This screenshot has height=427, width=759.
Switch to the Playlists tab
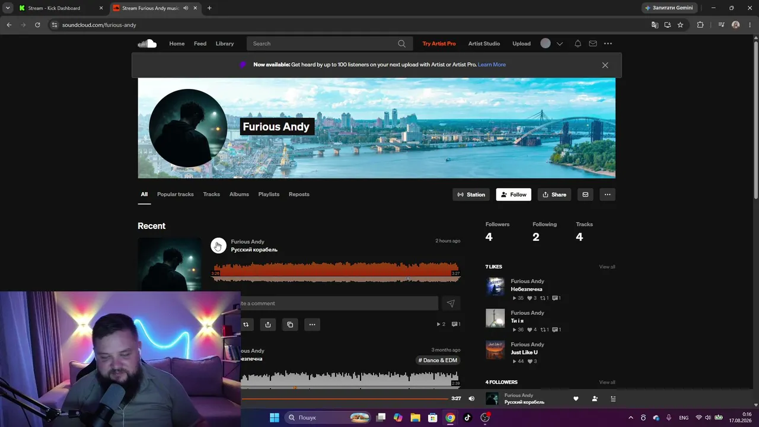pos(269,195)
